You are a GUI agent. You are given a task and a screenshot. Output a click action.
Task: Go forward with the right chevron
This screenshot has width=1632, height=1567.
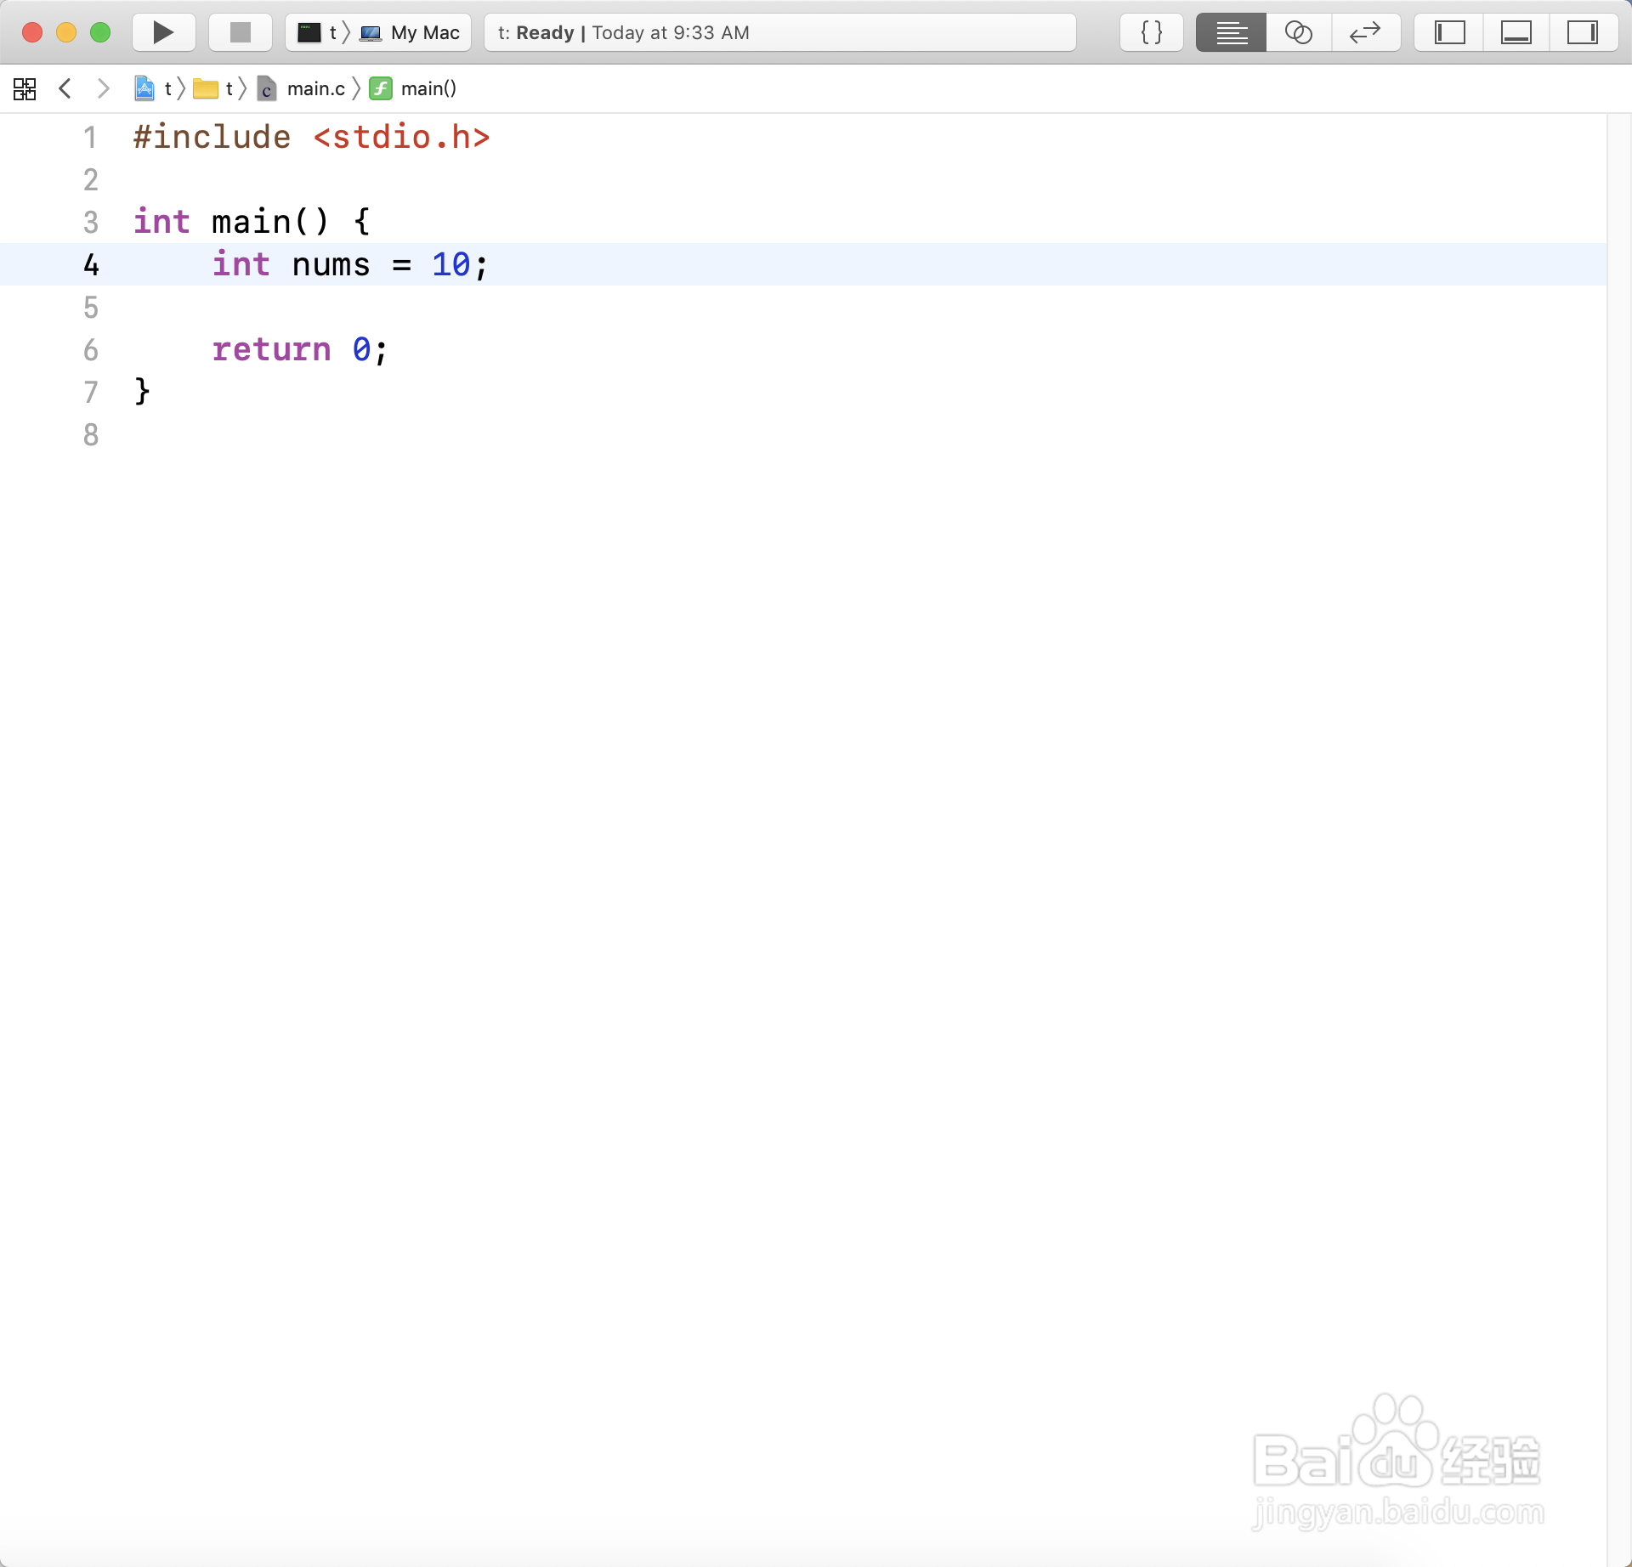(103, 88)
